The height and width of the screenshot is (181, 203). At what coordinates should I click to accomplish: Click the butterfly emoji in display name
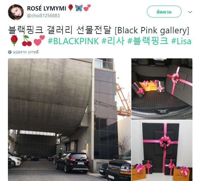[79, 8]
